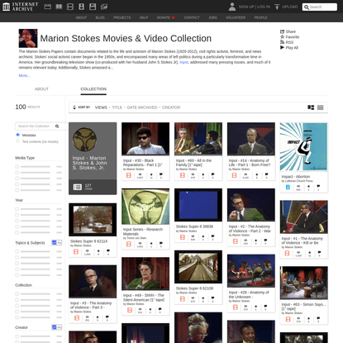Tick the last checkbox under Media Type
The height and width of the screenshot is (343, 343).
pyautogui.click(x=17, y=190)
